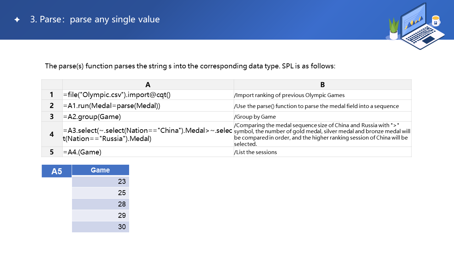Viewport: 454px width, 255px height.
Task: Select result row with value 23
Action: 100,181
